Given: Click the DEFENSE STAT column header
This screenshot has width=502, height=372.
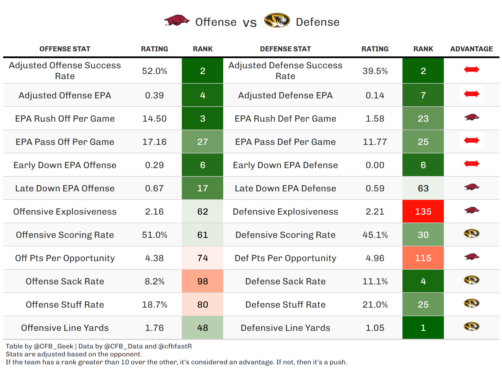Looking at the screenshot, I should [x=285, y=49].
